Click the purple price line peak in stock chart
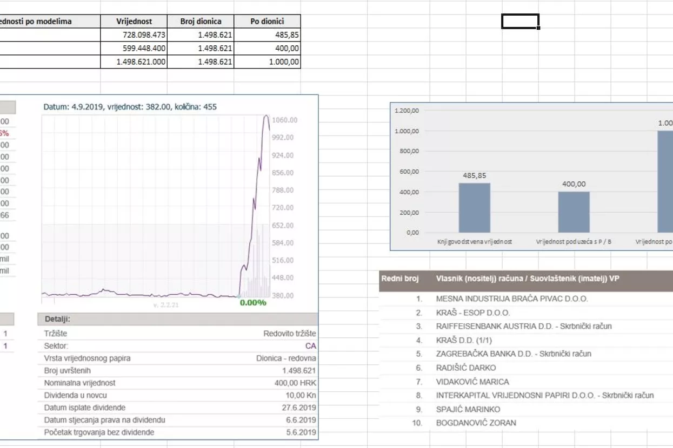This screenshot has height=448, width=673. [266, 117]
